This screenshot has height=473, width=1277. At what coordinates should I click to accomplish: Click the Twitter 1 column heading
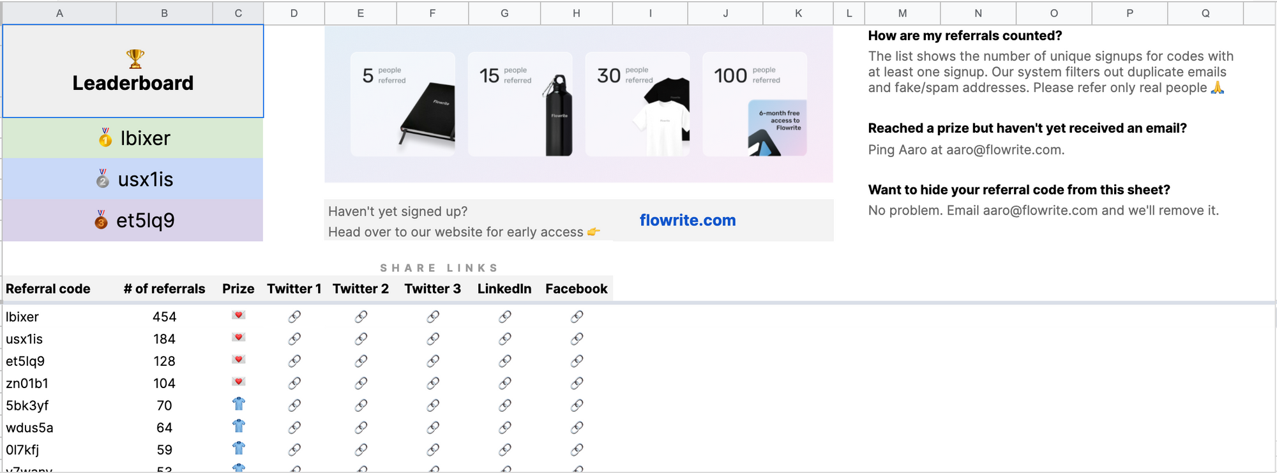(x=294, y=289)
